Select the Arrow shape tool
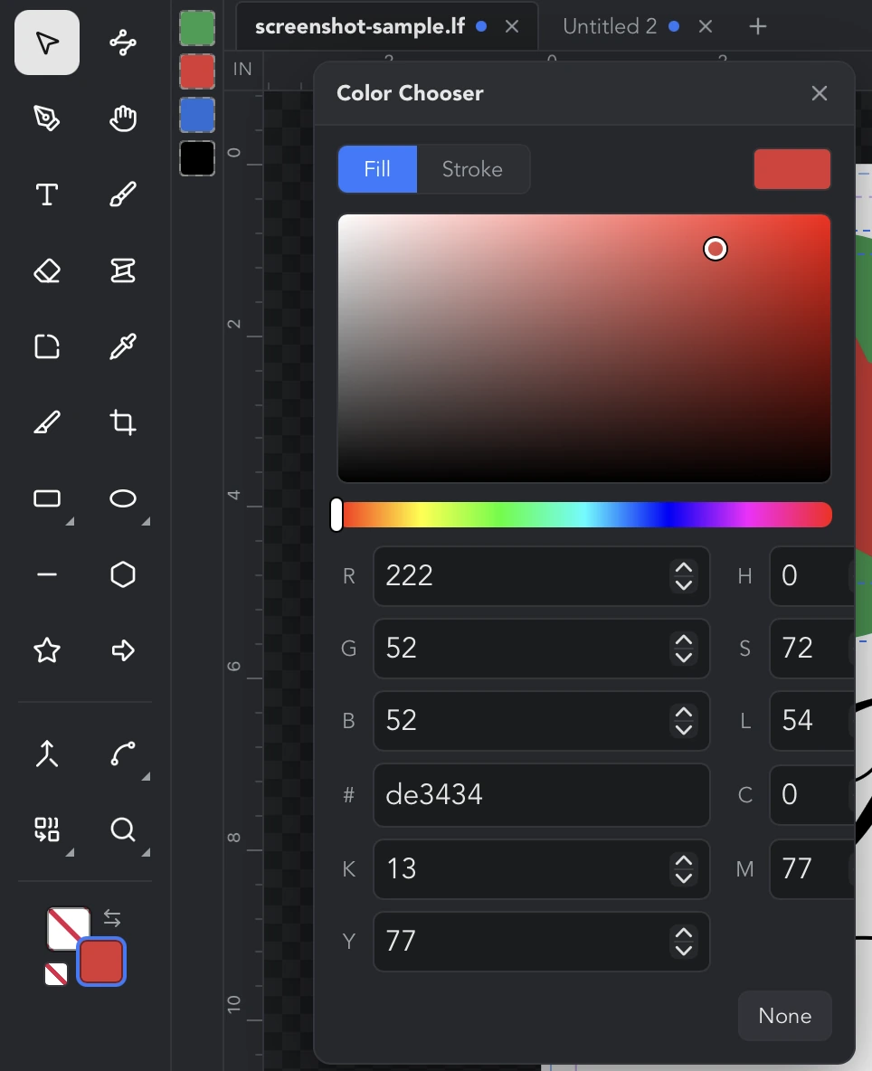This screenshot has width=872, height=1071. (123, 650)
